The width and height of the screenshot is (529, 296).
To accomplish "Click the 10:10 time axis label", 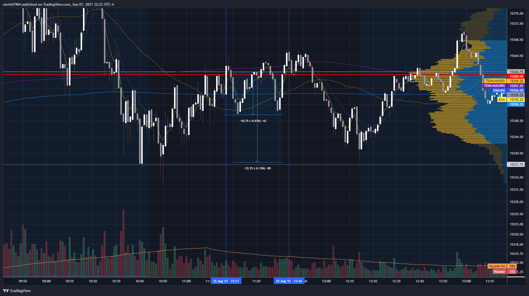I will pyautogui.click(x=70, y=281).
